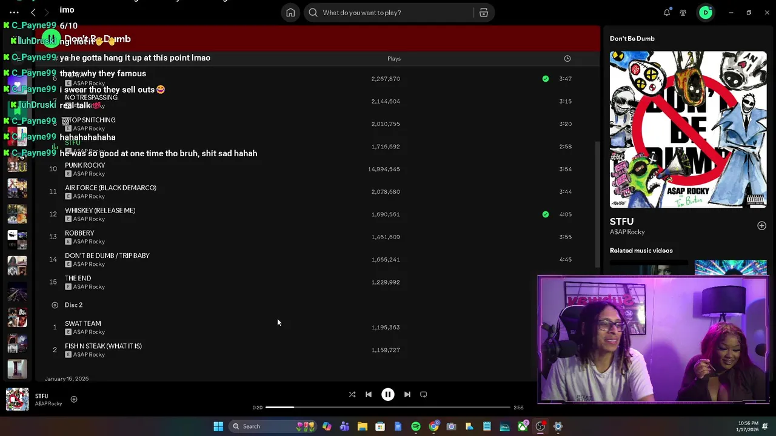Add STFU to Liked Songs in player bar
This screenshot has width=776, height=436.
74,399
